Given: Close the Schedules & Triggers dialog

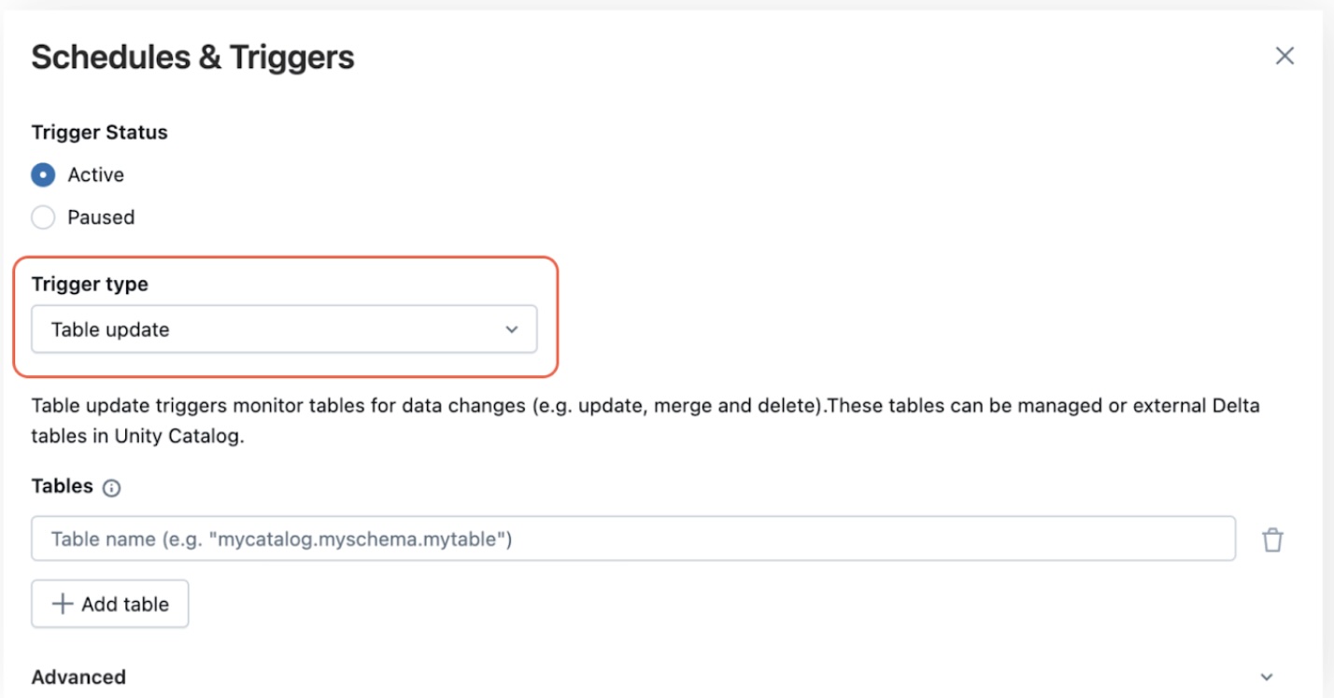Looking at the screenshot, I should tap(1284, 56).
